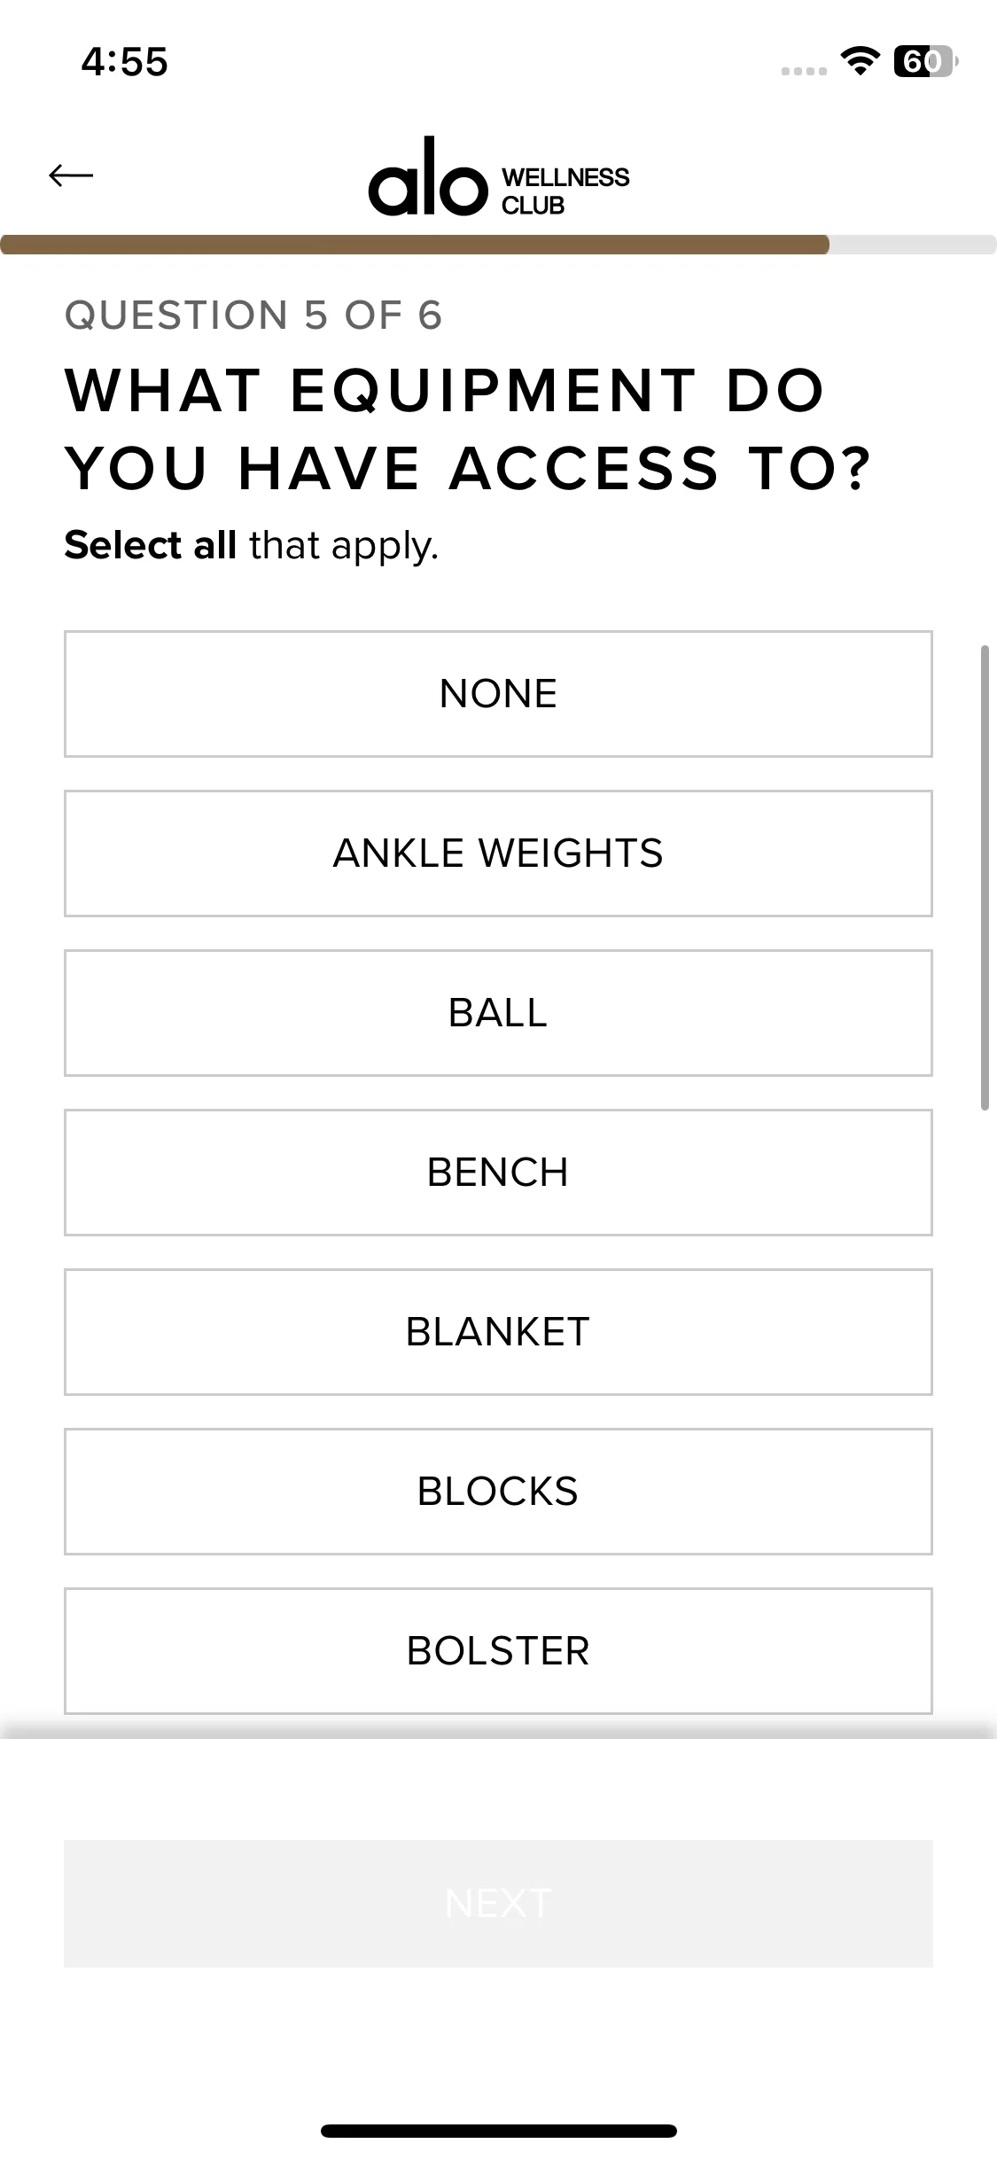Tap the cellular signal dots
Viewport: 997px width, 2159px height.
(x=804, y=71)
